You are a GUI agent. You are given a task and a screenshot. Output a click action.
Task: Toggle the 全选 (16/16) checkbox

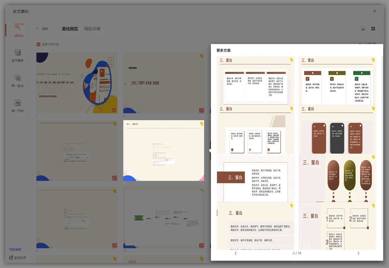38,44
